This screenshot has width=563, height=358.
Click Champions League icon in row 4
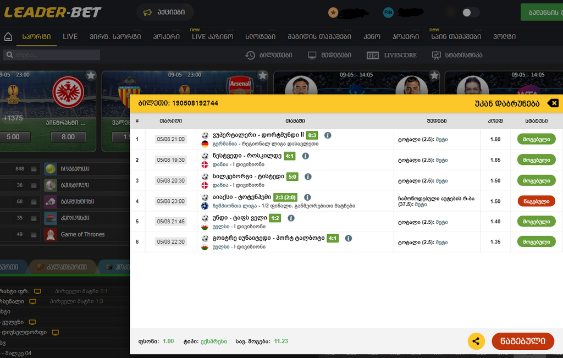tap(205, 206)
